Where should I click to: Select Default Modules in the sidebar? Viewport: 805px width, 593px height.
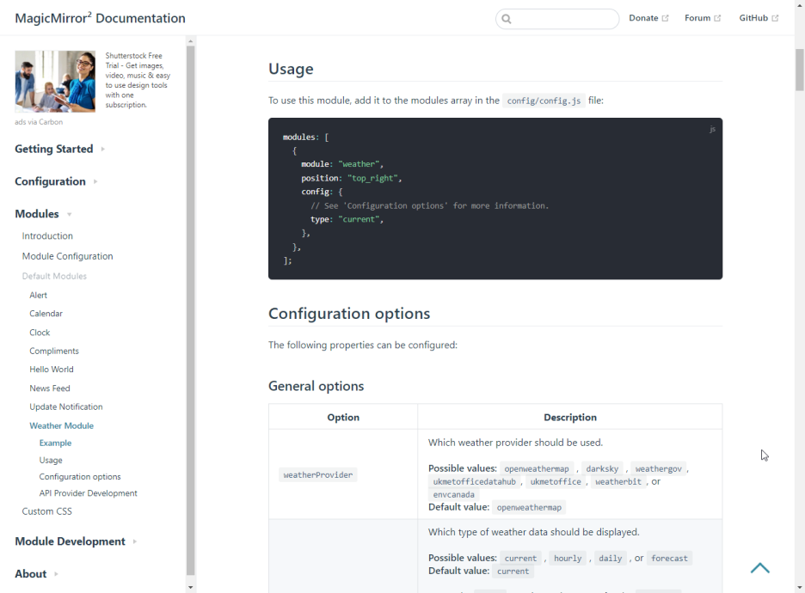coord(54,276)
